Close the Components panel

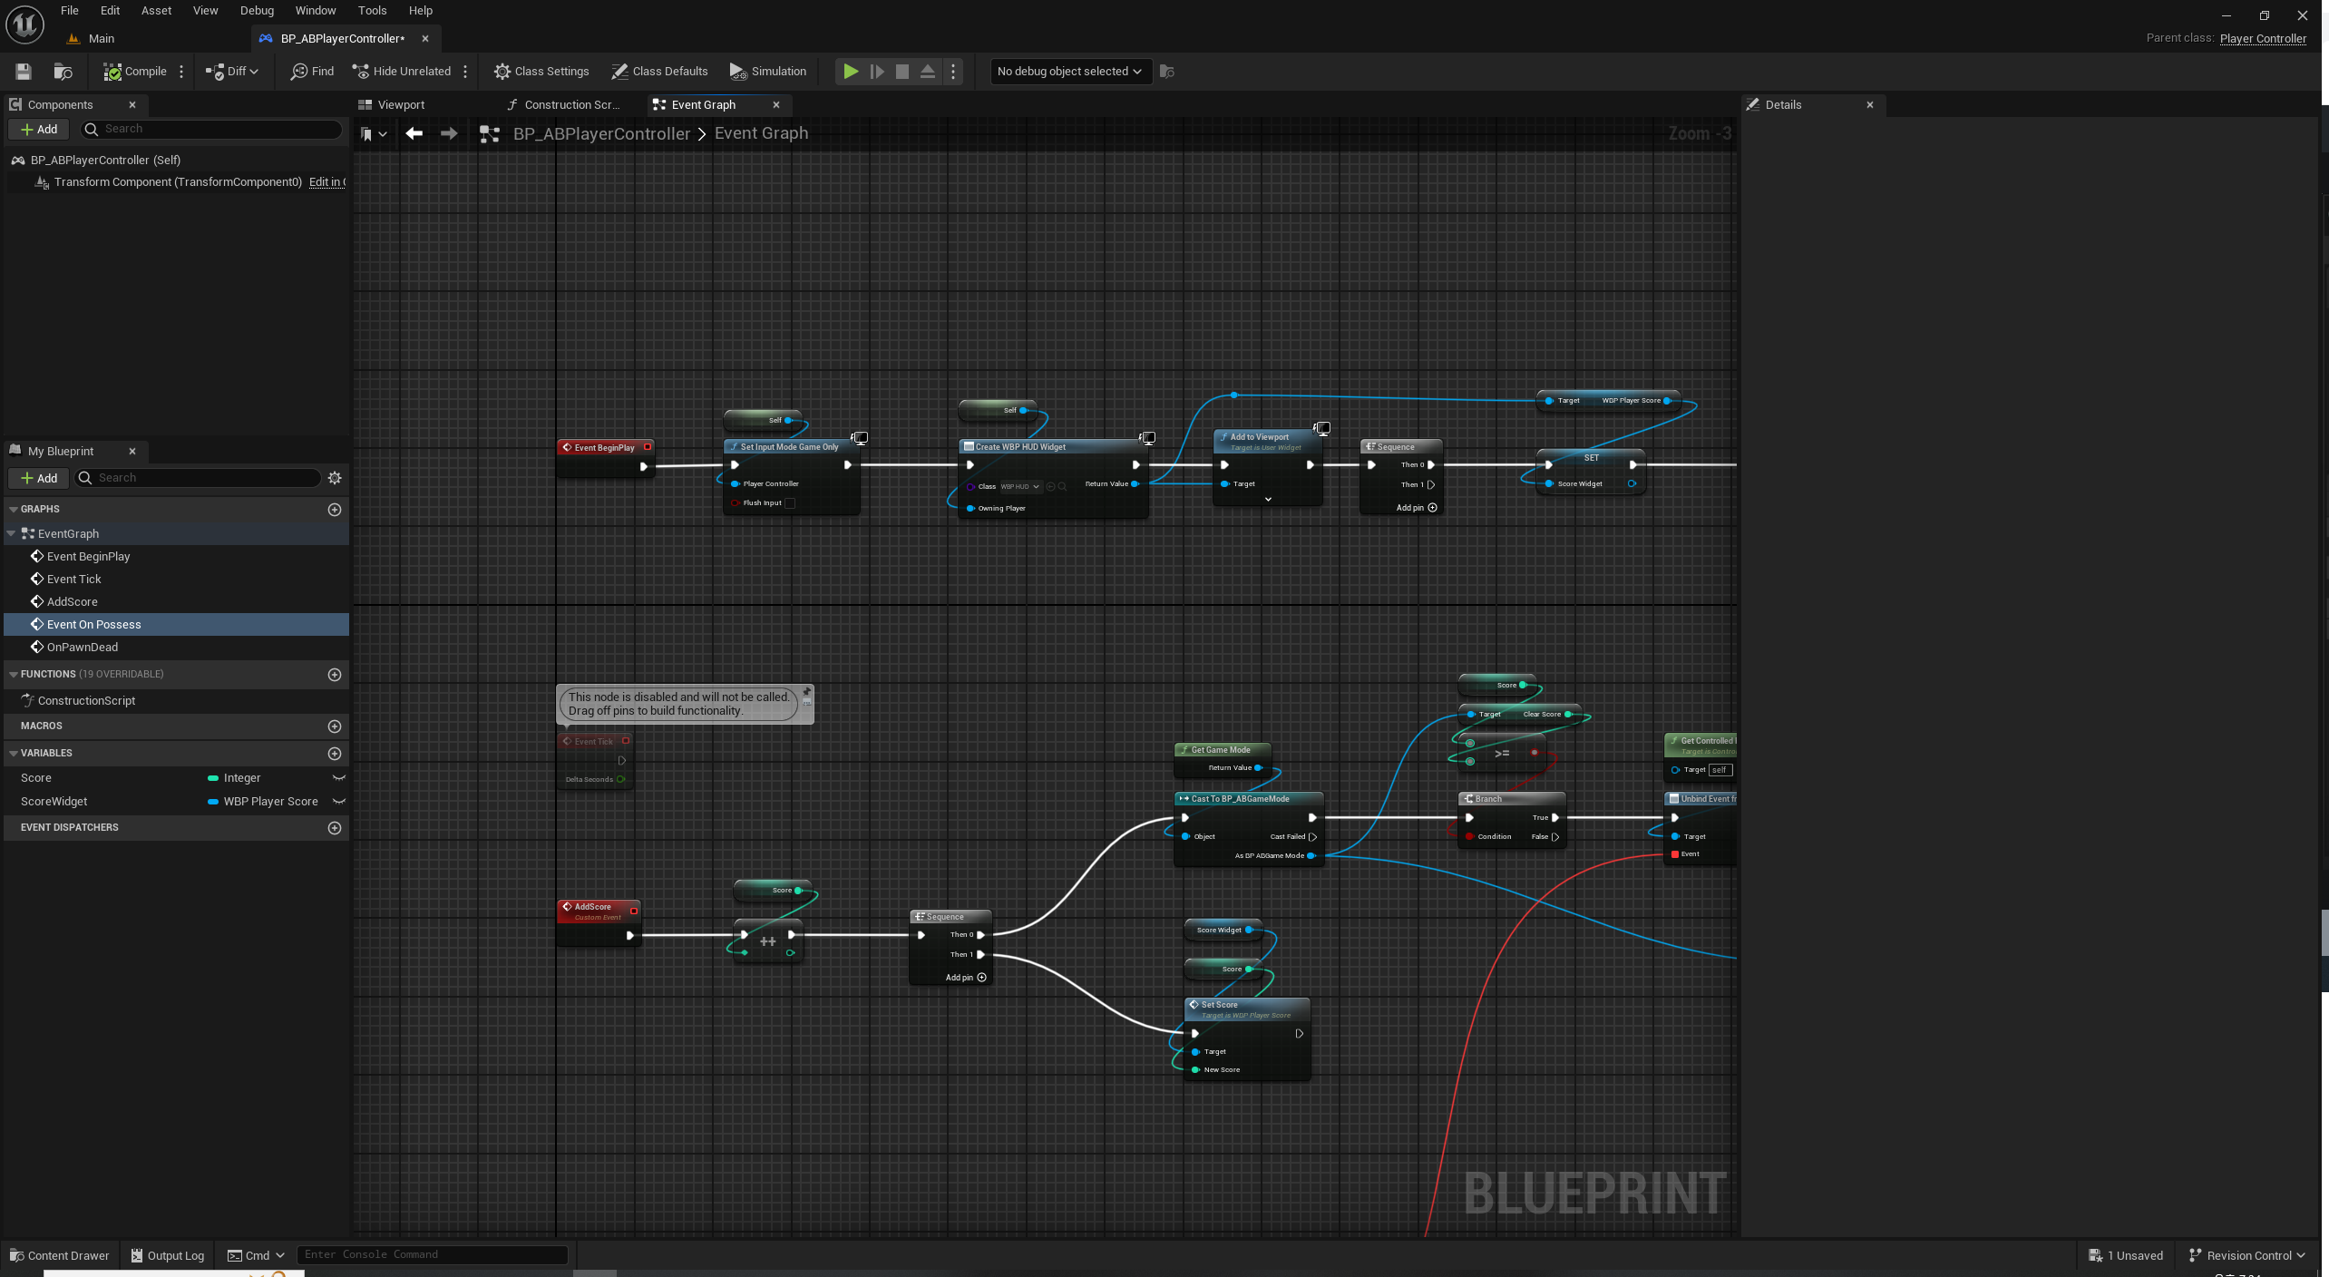tap(132, 105)
